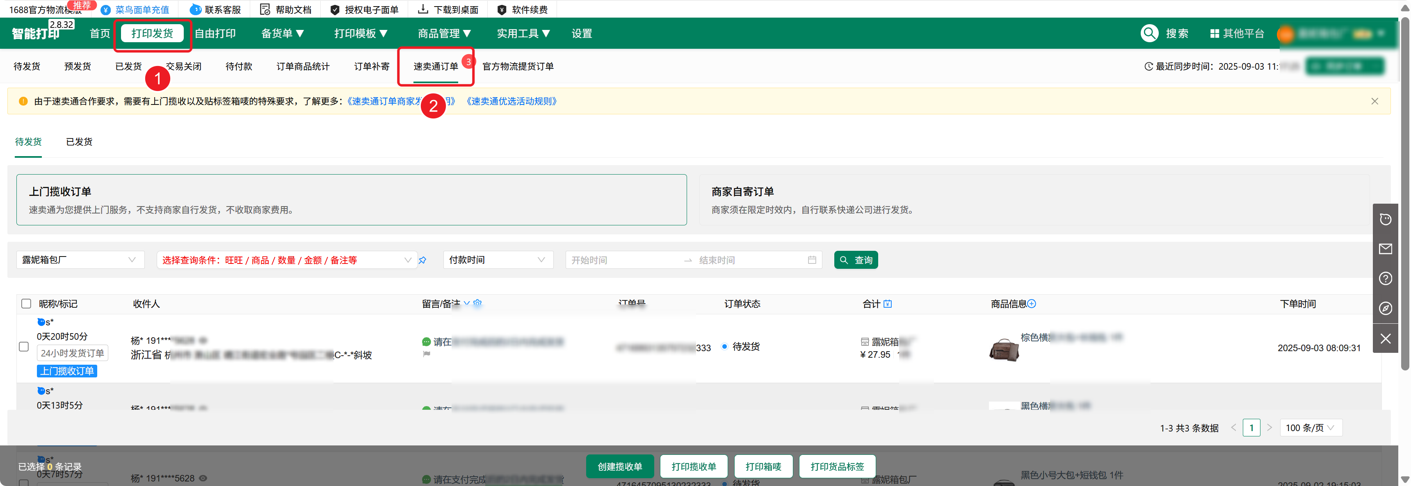1411x486 pixels.
Task: Go to next page arrow
Action: pos(1269,427)
